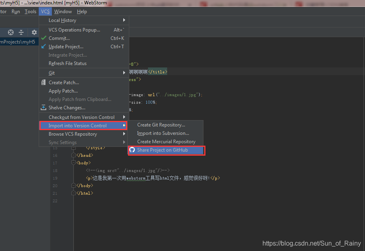Click line number 22 in gutter
This screenshot has width=365, height=251.
point(55,201)
